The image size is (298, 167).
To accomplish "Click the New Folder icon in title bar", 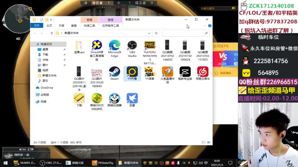I will pos(47,19).
